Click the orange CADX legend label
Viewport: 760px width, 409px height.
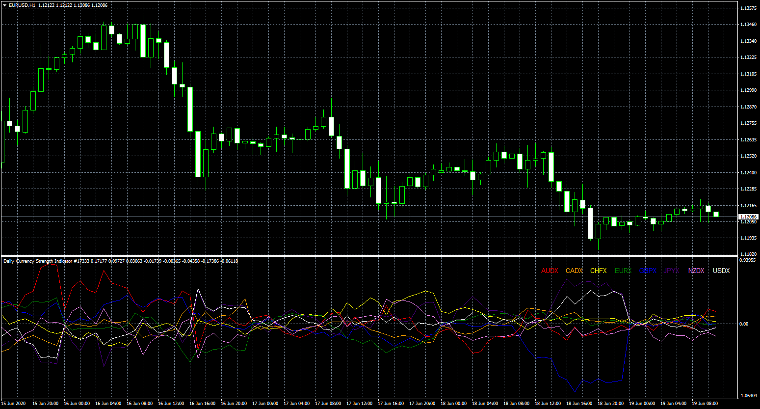pos(575,271)
